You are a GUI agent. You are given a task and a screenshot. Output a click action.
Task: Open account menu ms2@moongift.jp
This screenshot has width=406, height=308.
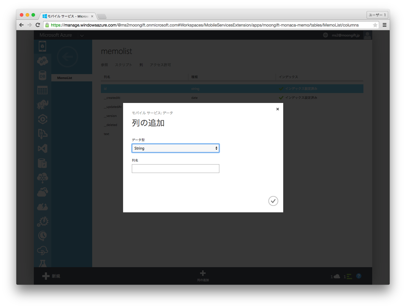pyautogui.click(x=346, y=35)
